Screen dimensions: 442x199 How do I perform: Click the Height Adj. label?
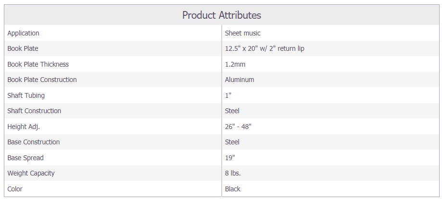tap(24, 127)
